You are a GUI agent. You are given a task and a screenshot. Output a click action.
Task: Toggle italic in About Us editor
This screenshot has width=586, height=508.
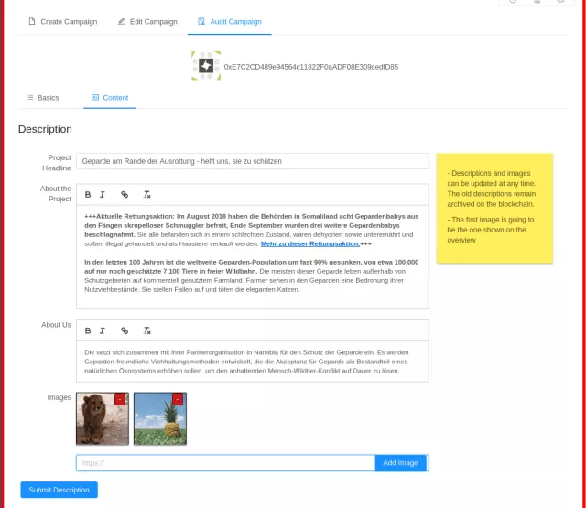(102, 330)
